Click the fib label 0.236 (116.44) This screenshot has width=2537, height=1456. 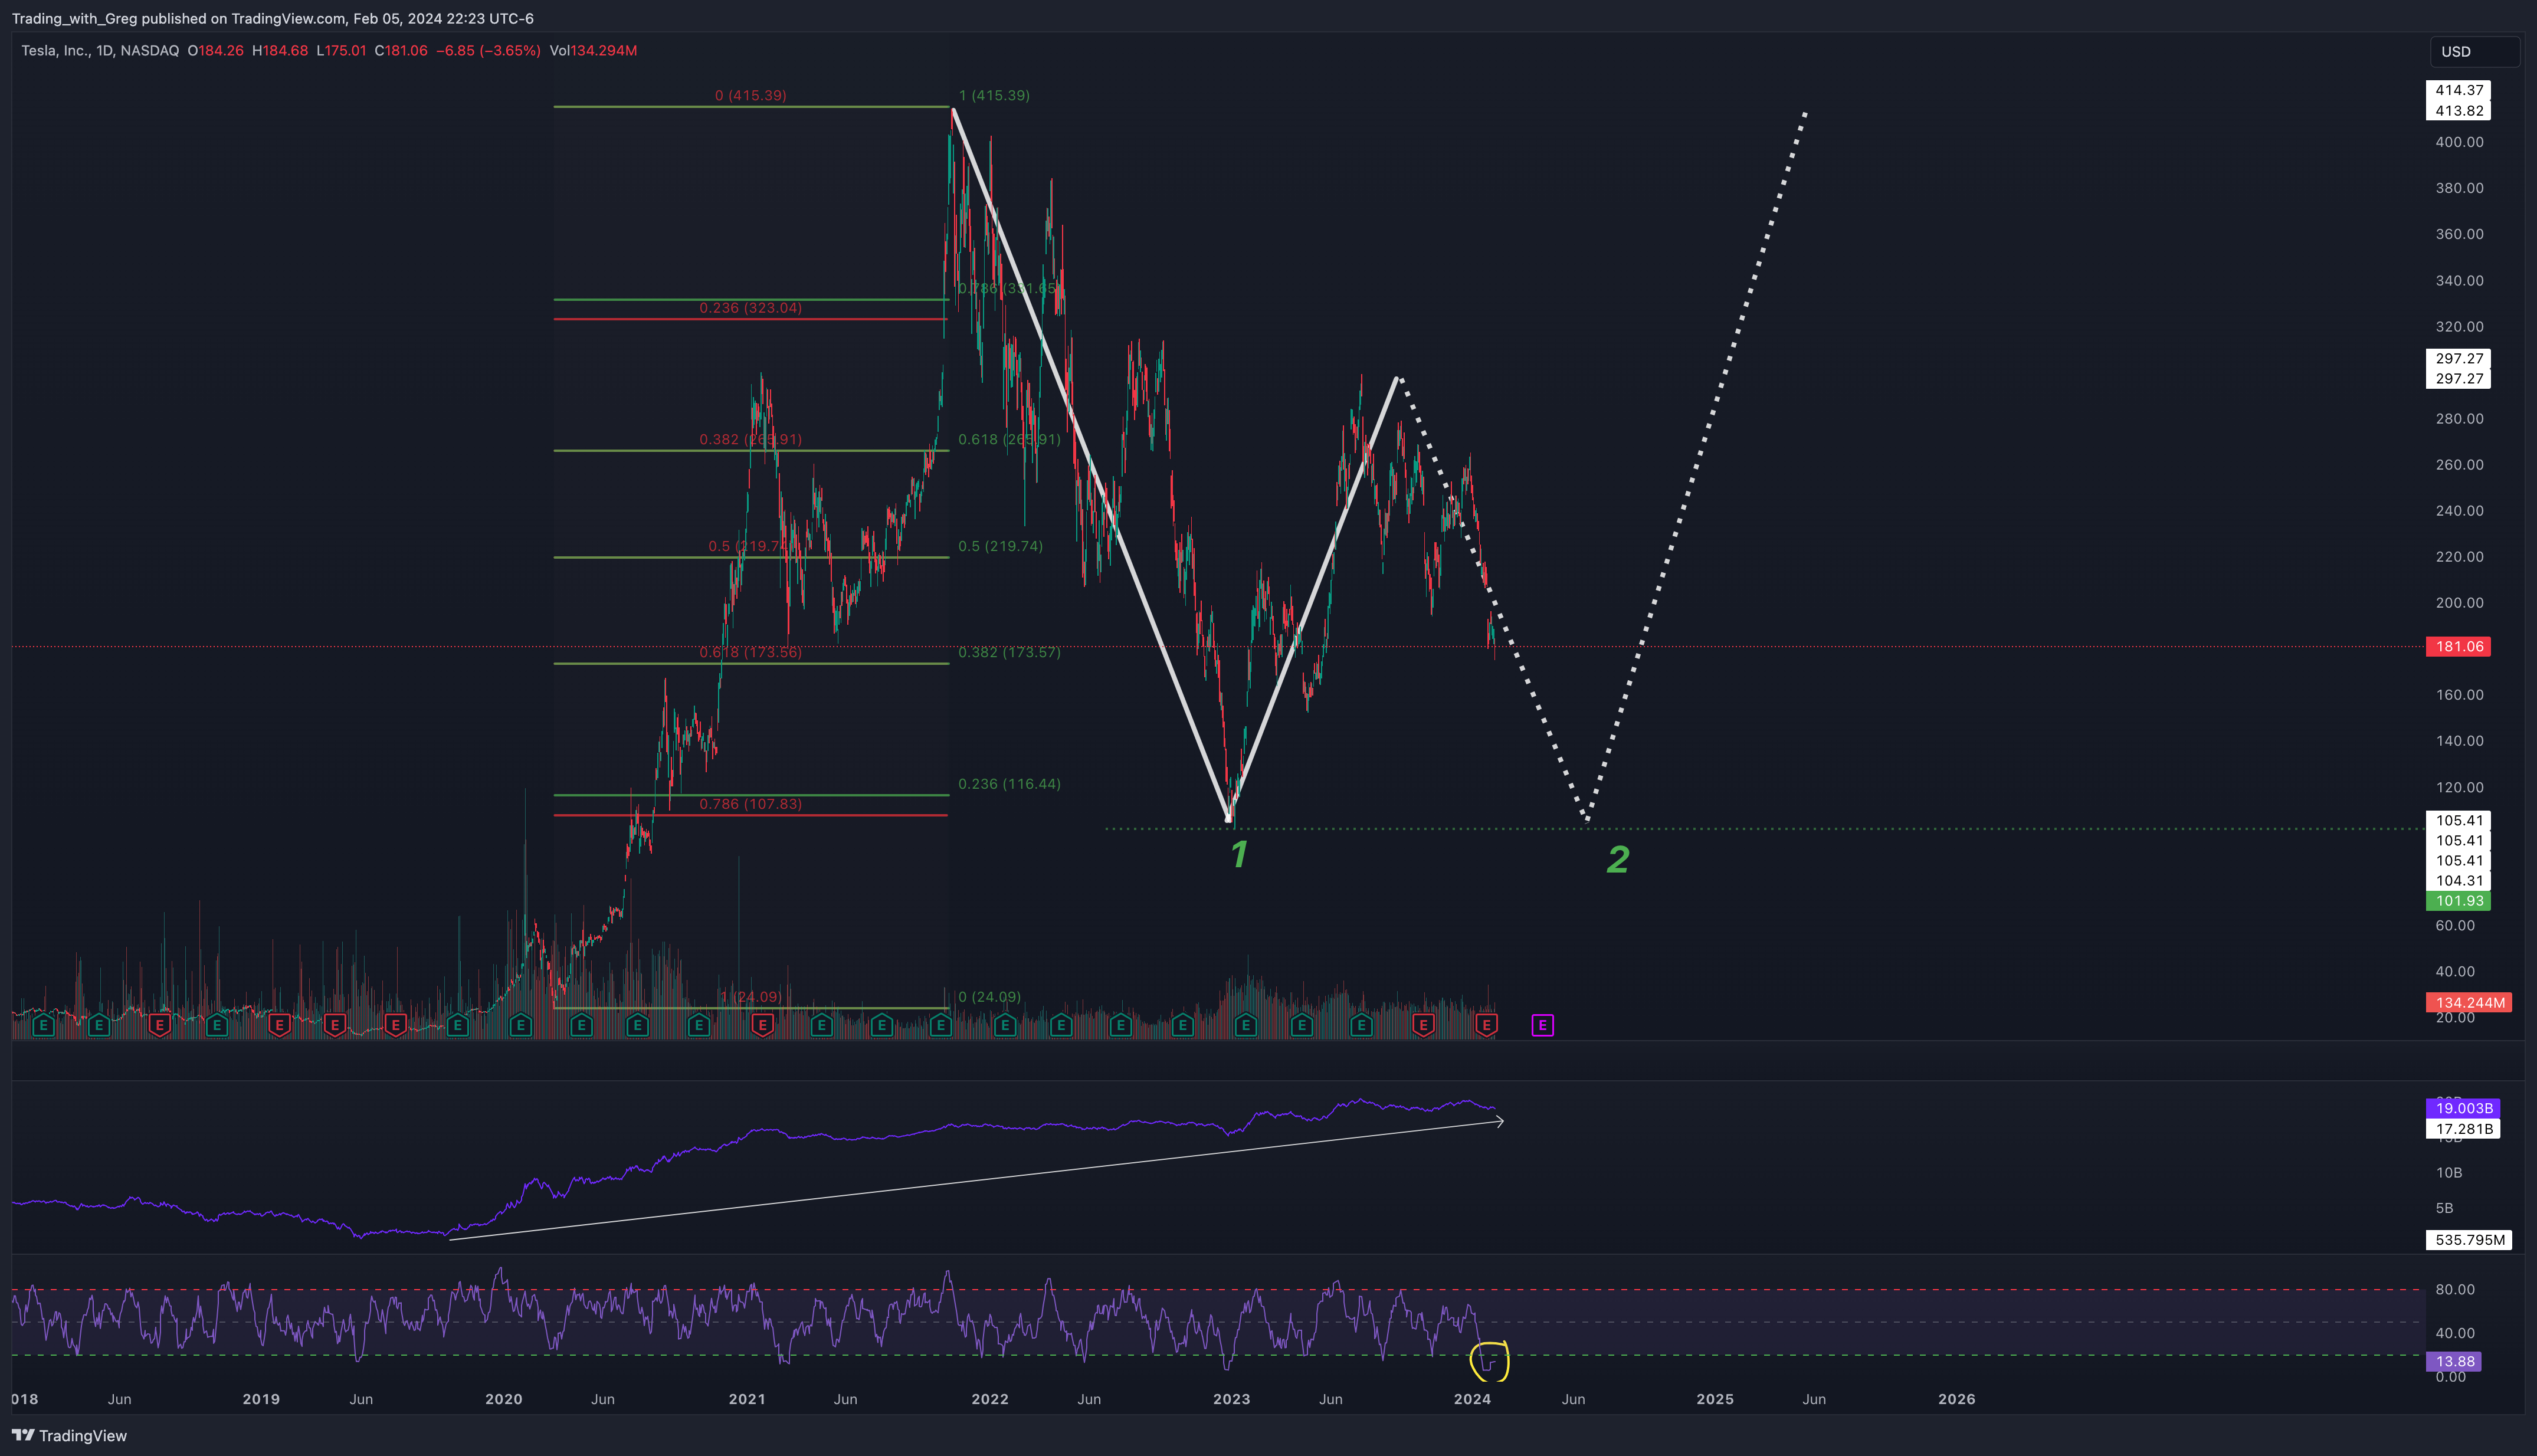[1009, 784]
